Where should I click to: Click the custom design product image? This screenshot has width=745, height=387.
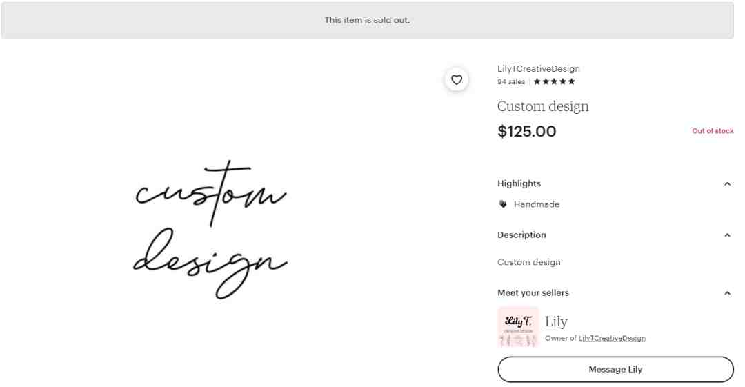tap(210, 230)
